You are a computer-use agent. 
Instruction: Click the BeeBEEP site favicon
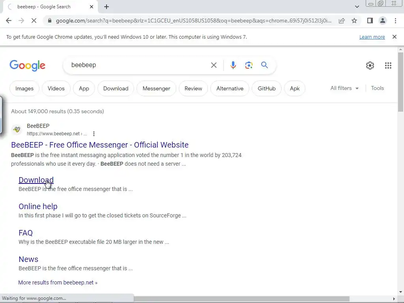(x=17, y=129)
